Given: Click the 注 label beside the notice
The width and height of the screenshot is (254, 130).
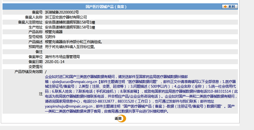Looking at the screenshot, I should (41, 94).
